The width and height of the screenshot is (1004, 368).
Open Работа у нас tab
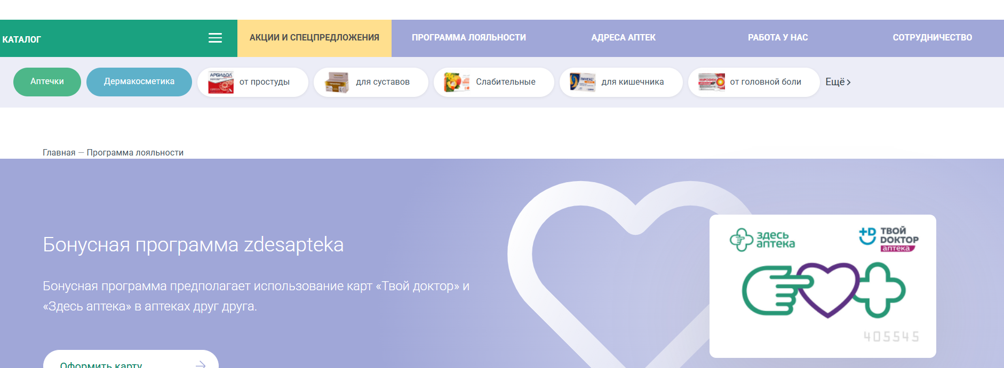click(778, 38)
